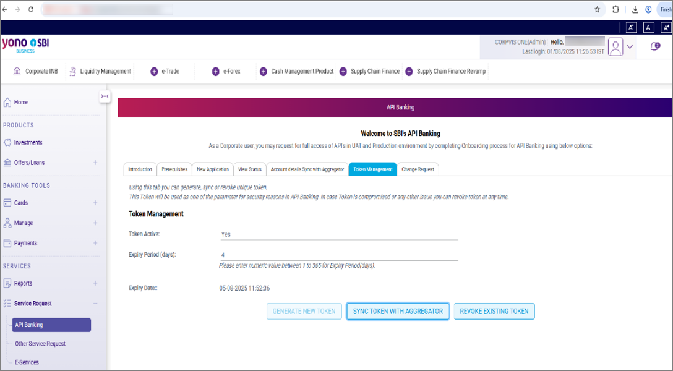
Task: Open Corporate INB from the top menu
Action: pos(36,71)
